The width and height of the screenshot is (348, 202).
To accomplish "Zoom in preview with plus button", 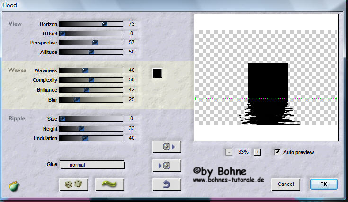I will coord(258,152).
